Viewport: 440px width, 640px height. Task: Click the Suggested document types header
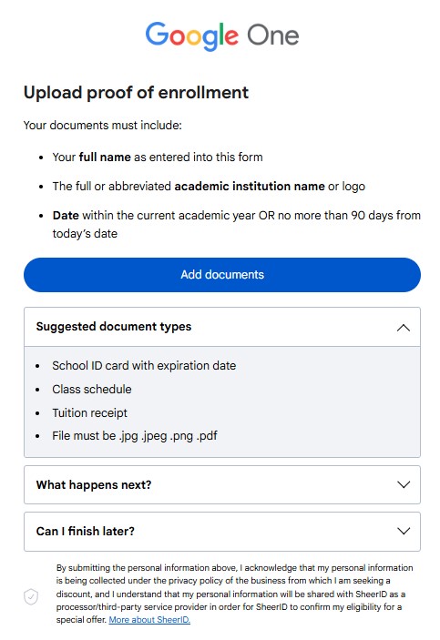222,327
